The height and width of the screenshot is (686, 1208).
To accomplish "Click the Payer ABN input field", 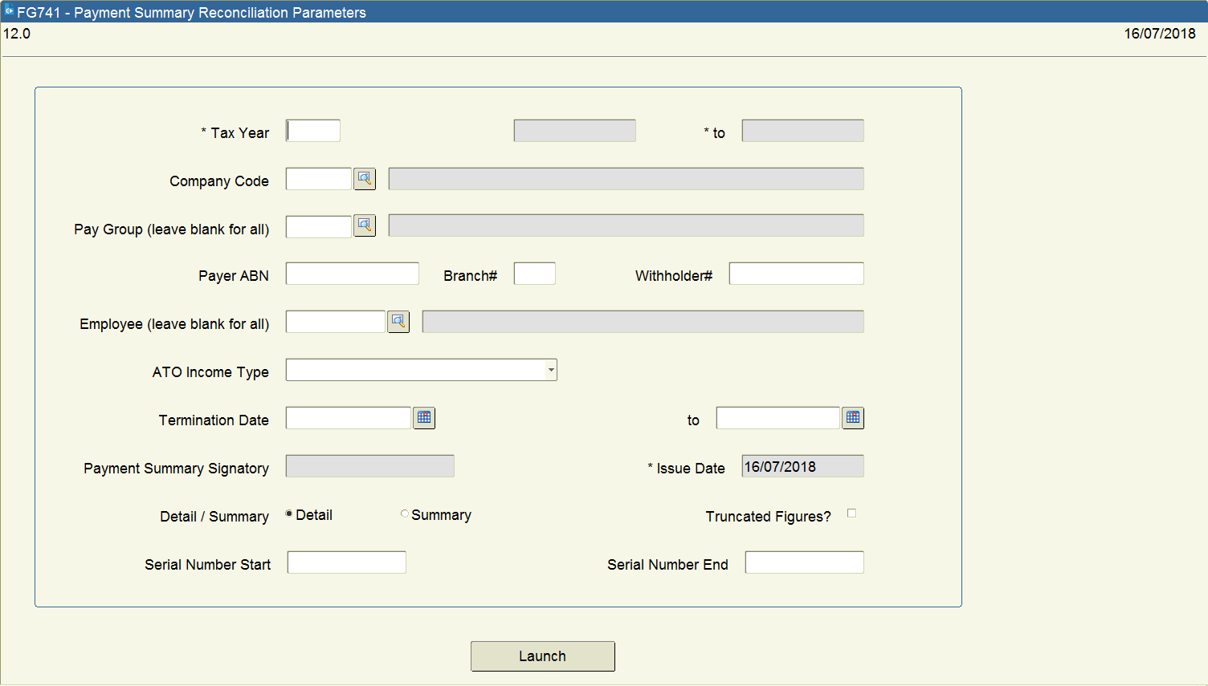I will click(352, 273).
